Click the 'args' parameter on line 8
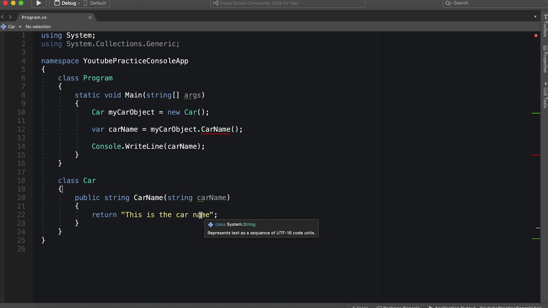Screen dimensions: 548x308 192,95
